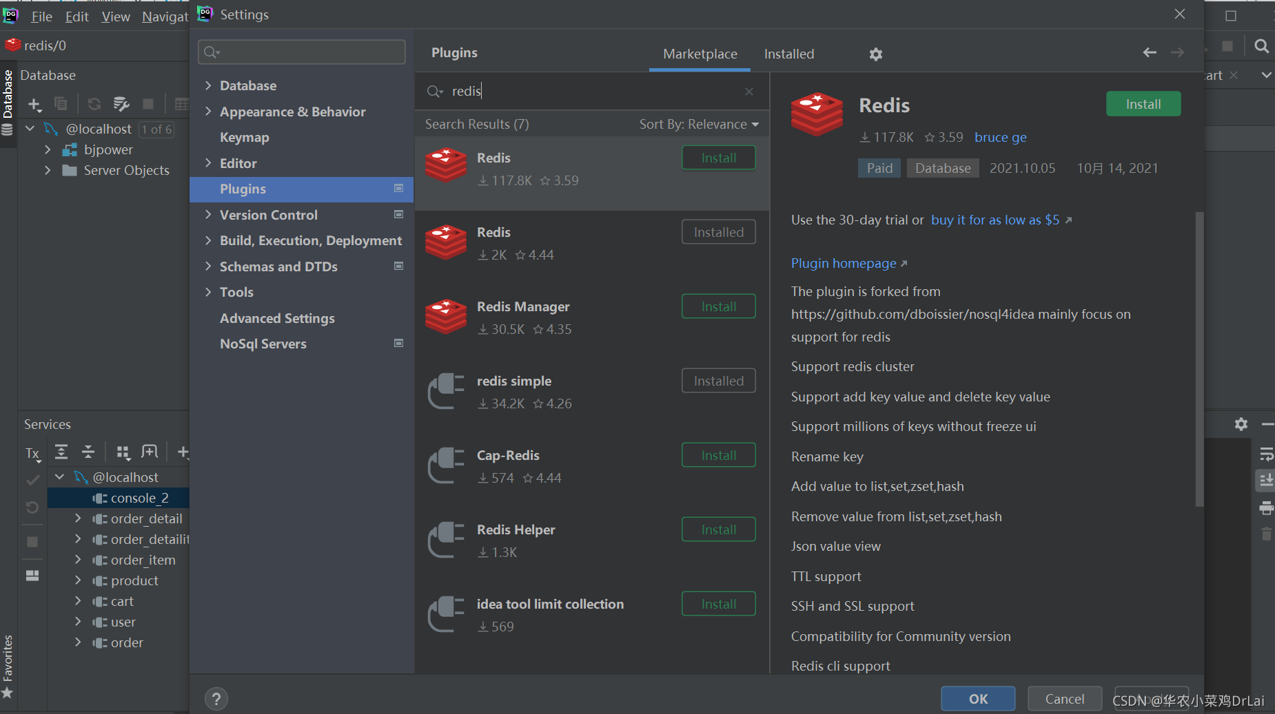Focus the settings search field
Image resolution: width=1275 pixels, height=714 pixels.
coord(301,52)
